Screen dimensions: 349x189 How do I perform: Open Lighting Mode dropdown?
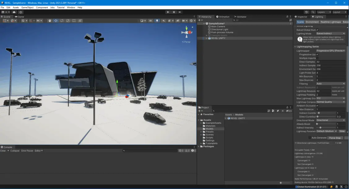330,34
